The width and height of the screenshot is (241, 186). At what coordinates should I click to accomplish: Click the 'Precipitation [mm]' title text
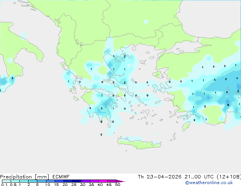[x=25, y=177]
